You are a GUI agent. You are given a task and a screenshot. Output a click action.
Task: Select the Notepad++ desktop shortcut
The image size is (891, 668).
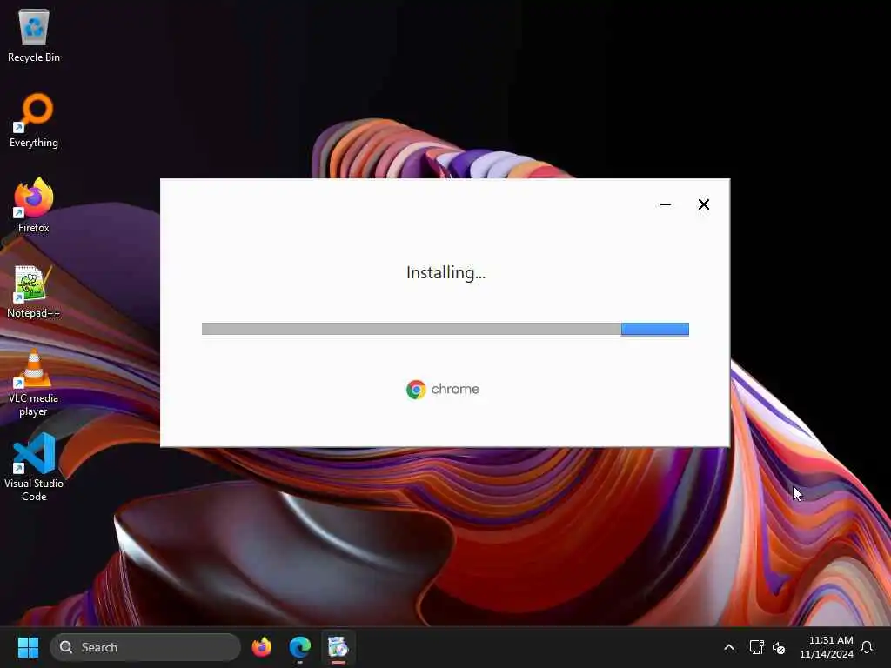tap(34, 291)
